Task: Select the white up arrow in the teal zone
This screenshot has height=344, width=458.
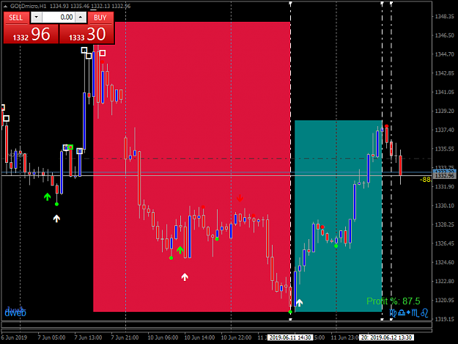Action: pyautogui.click(x=300, y=302)
